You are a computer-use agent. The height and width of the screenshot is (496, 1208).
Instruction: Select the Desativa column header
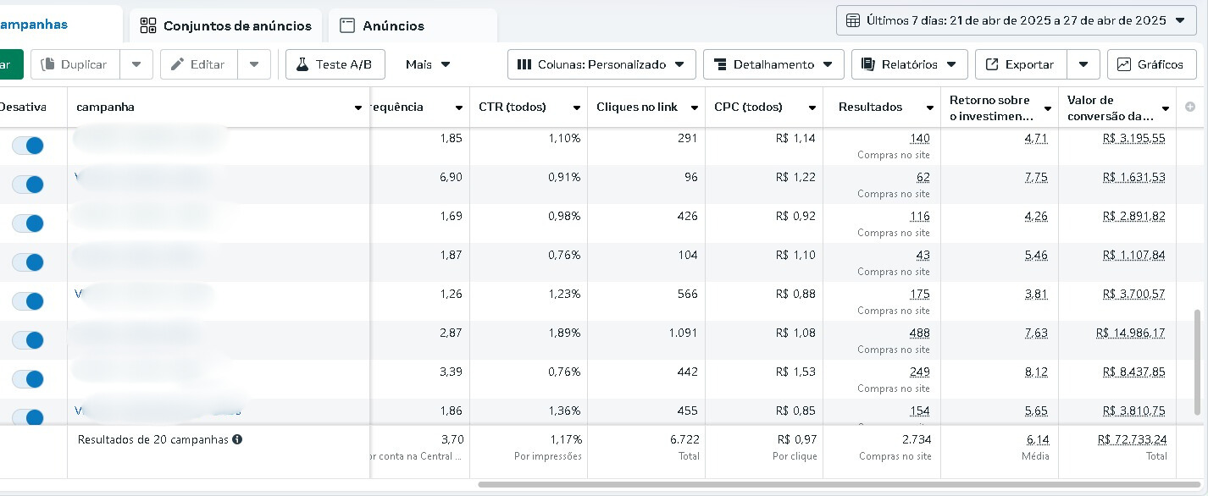tap(24, 107)
